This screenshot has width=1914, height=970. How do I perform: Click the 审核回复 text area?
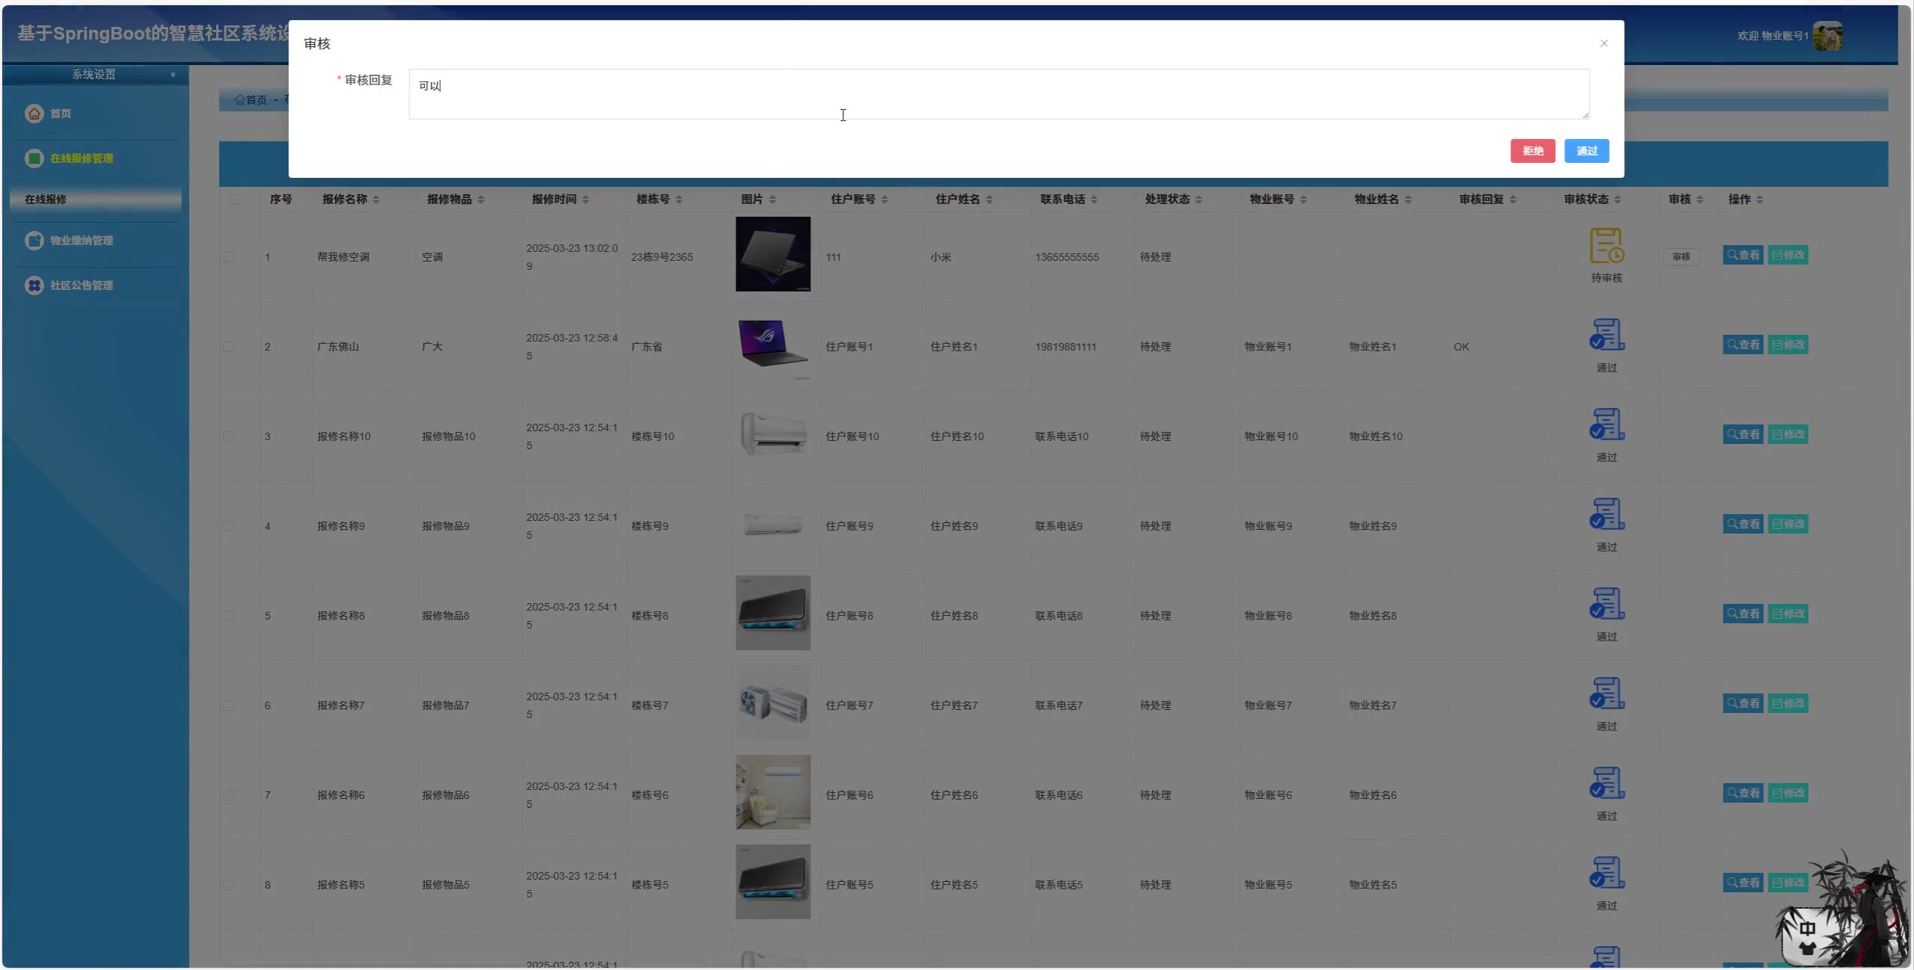pos(998,94)
